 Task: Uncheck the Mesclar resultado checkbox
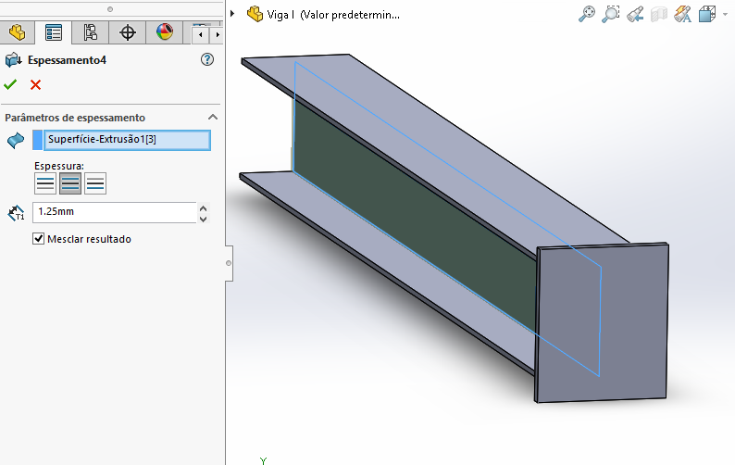point(39,239)
